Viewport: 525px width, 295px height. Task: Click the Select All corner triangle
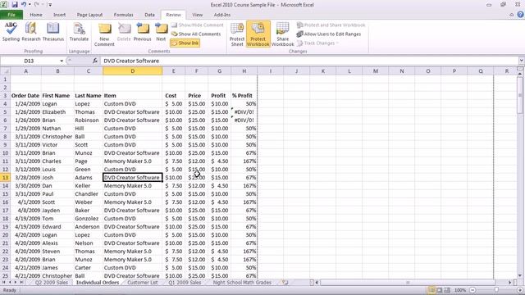coord(6,71)
